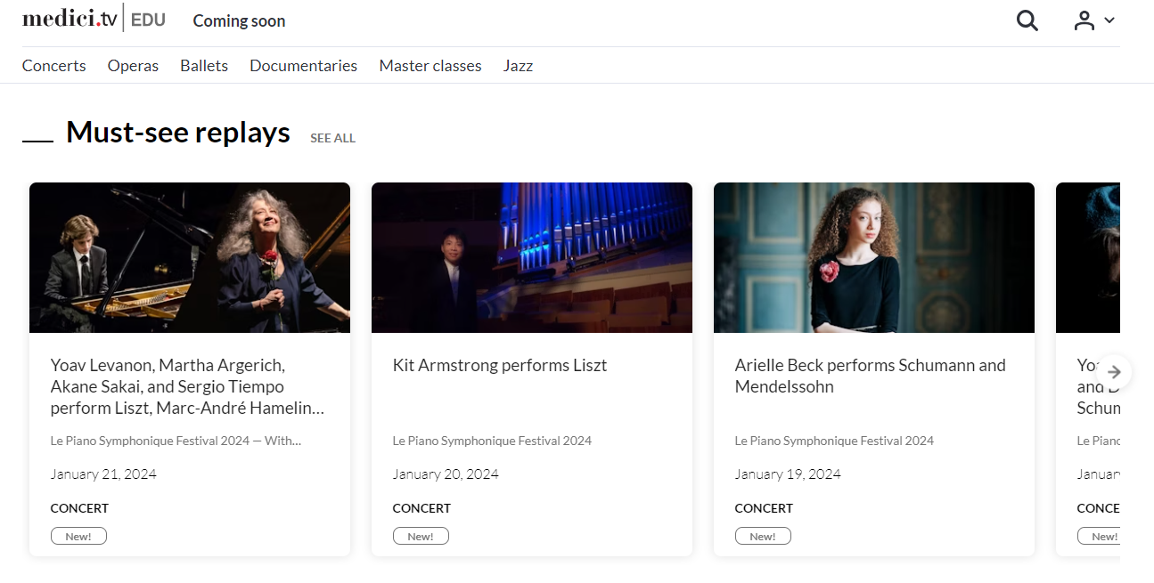1154x583 pixels.
Task: Select the Jazz navigation item
Action: click(x=518, y=65)
